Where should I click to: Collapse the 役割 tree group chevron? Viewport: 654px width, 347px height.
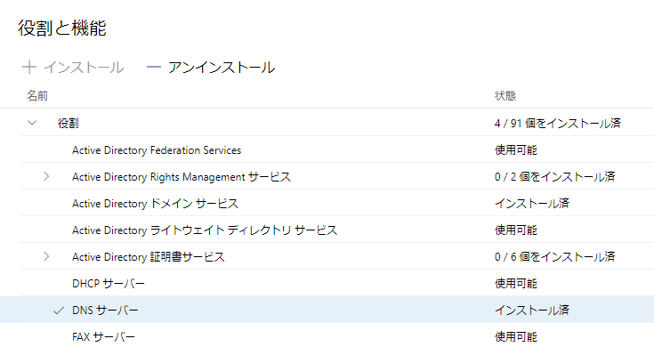coord(32,123)
